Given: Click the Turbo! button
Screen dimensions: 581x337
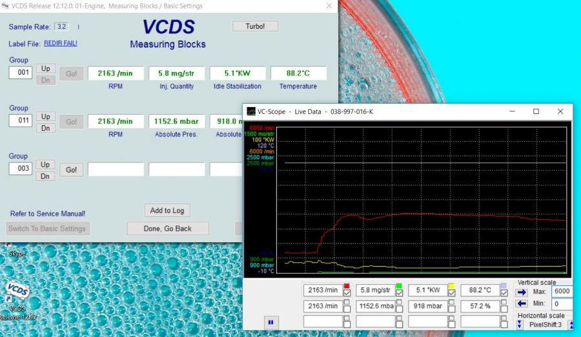Looking at the screenshot, I should pyautogui.click(x=256, y=26).
